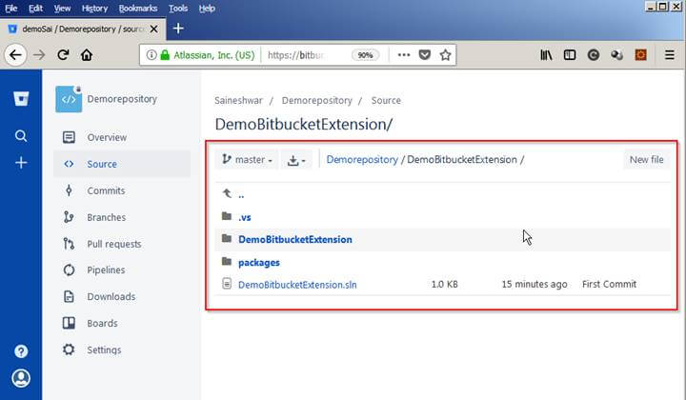Open the packages folder

coord(258,262)
